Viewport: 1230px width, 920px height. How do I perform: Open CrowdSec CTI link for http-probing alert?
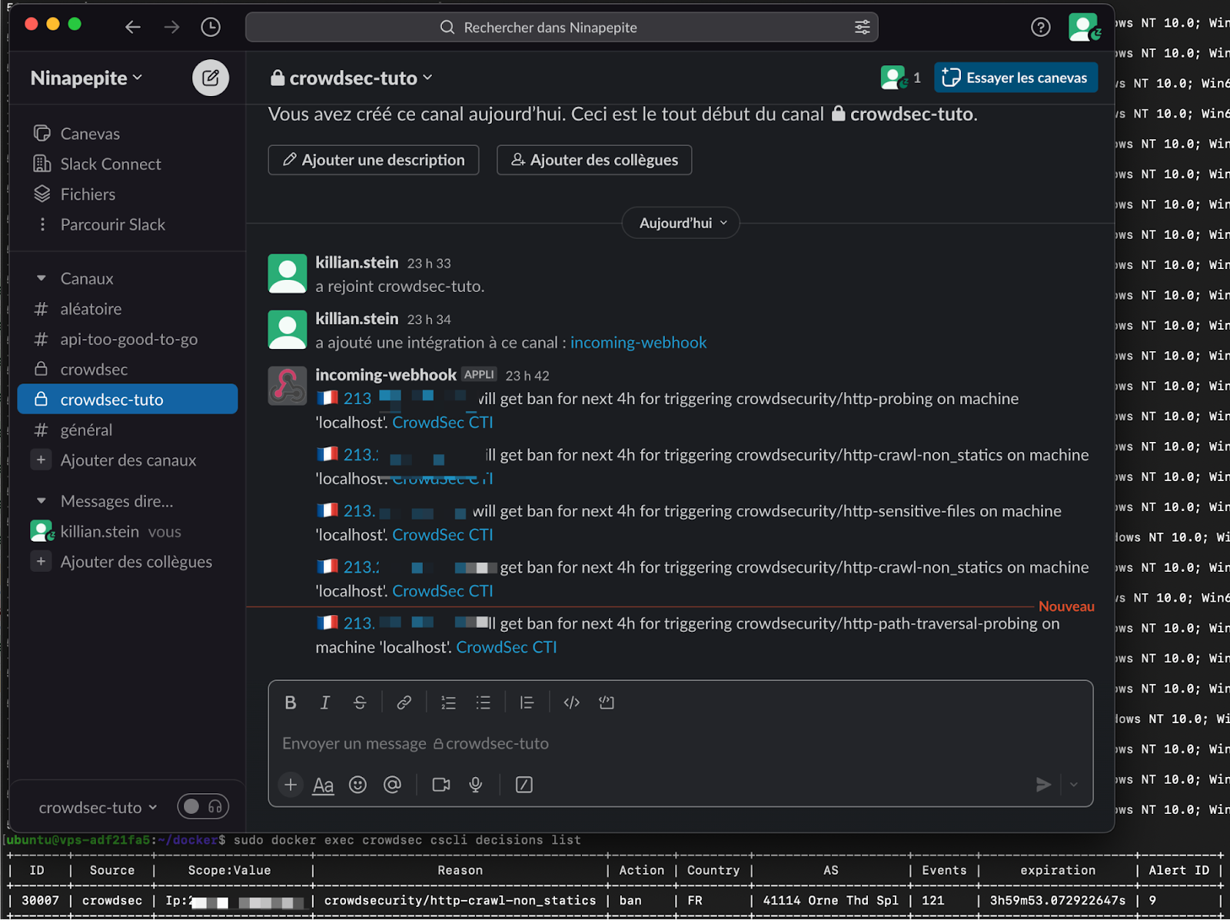tap(443, 423)
